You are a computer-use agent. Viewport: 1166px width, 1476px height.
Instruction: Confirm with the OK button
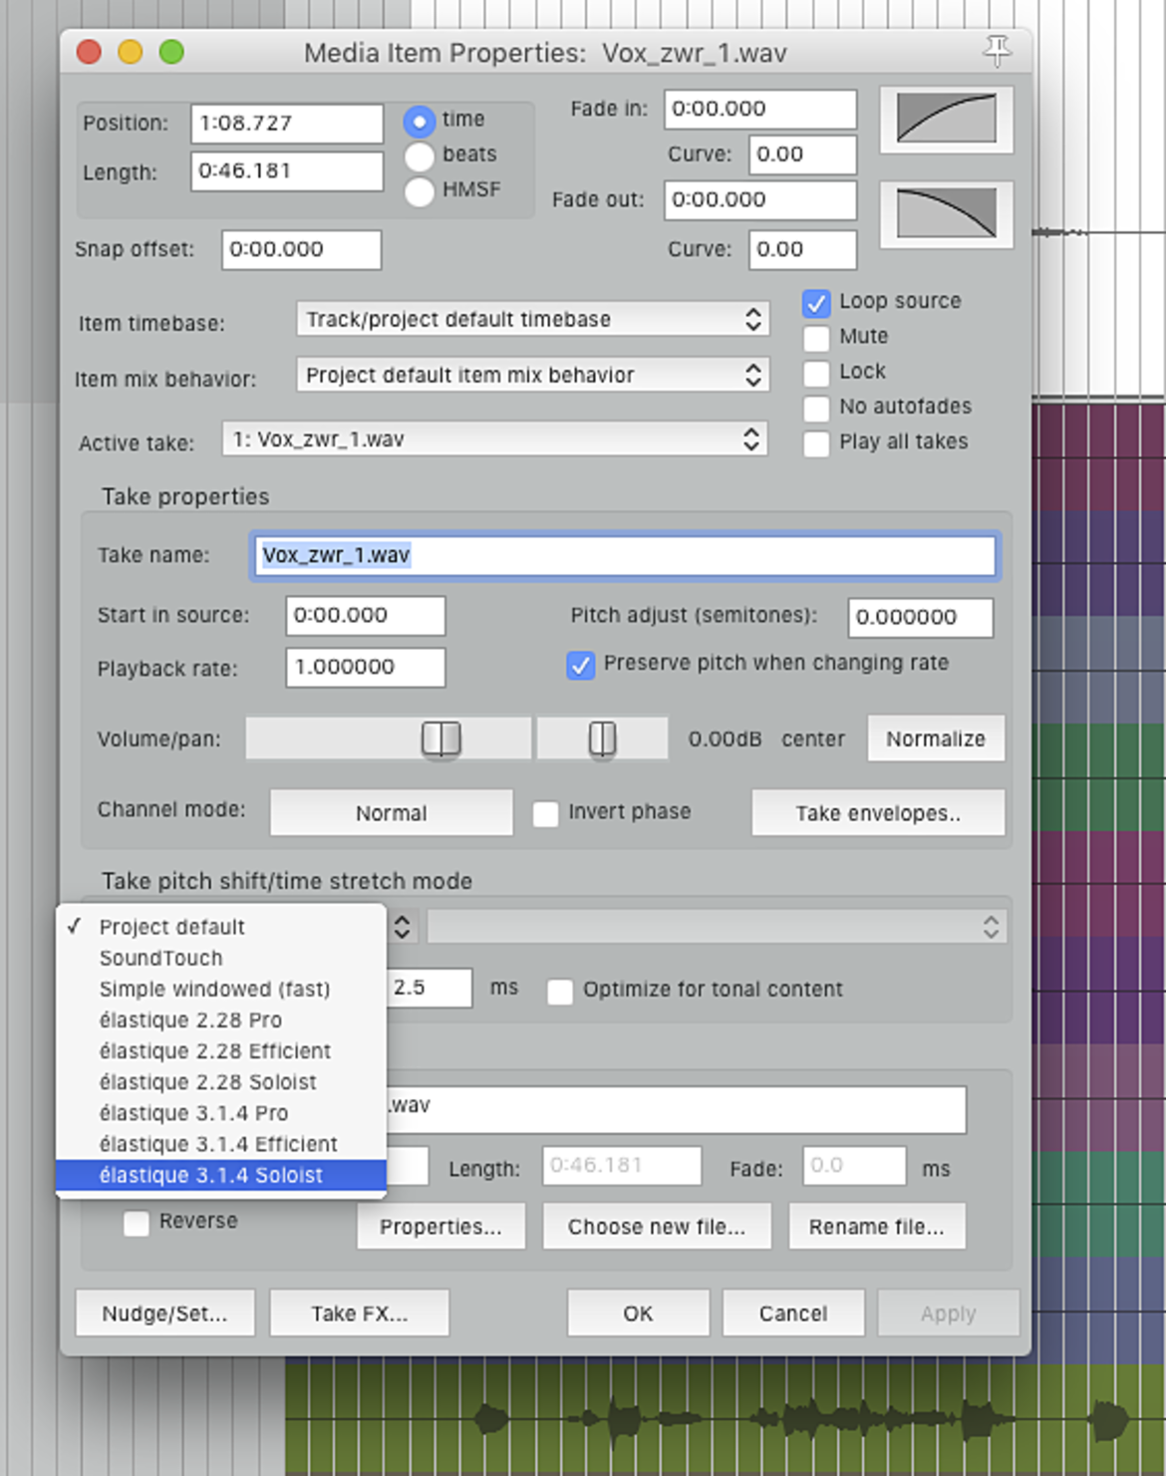point(639,1314)
